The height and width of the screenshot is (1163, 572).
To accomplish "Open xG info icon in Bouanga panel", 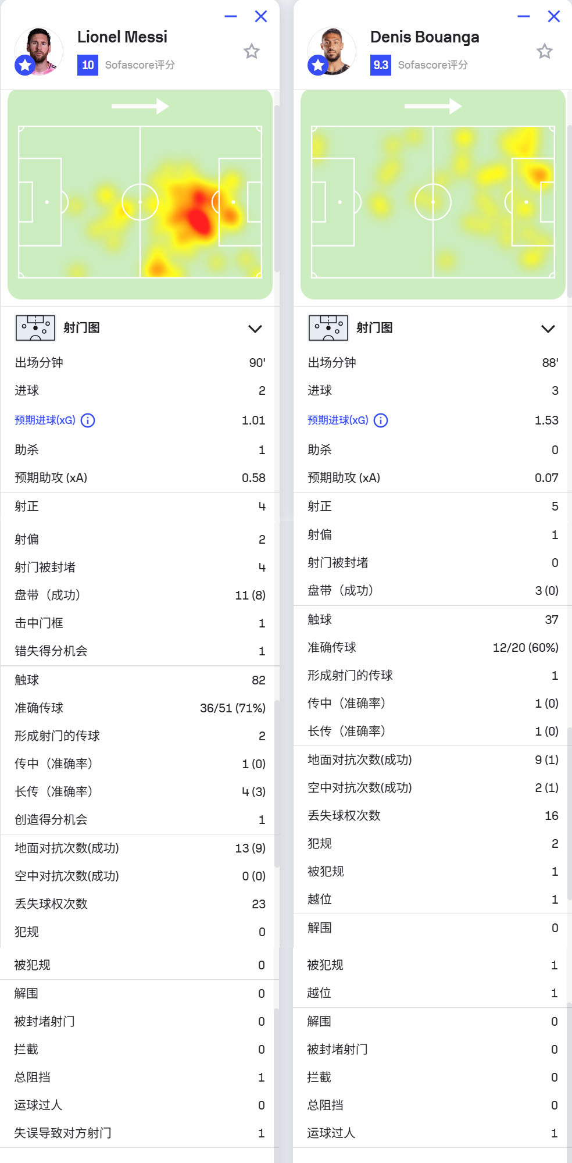I will click(381, 420).
